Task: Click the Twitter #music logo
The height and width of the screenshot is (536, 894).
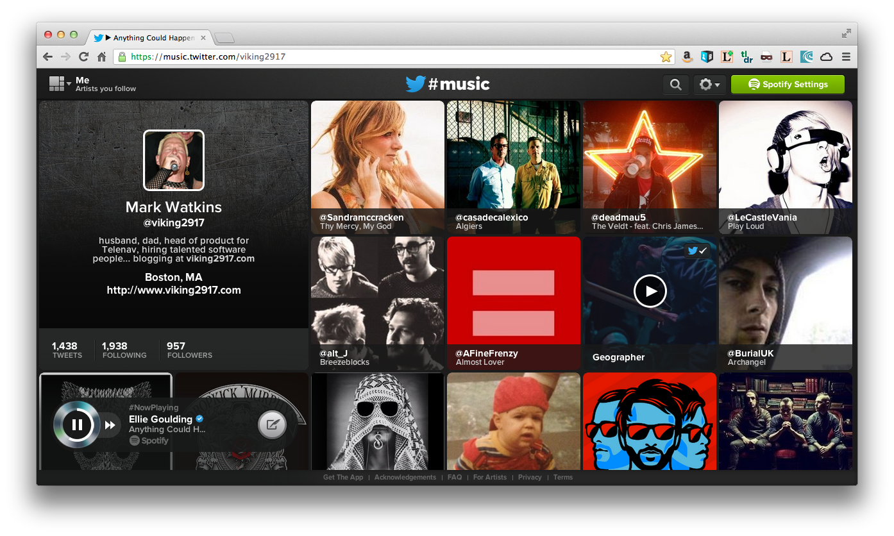Action: pyautogui.click(x=447, y=84)
